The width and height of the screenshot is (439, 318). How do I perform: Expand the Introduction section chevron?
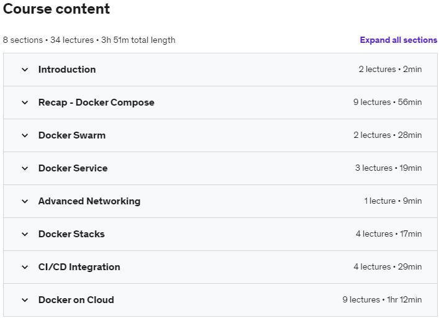pos(25,70)
